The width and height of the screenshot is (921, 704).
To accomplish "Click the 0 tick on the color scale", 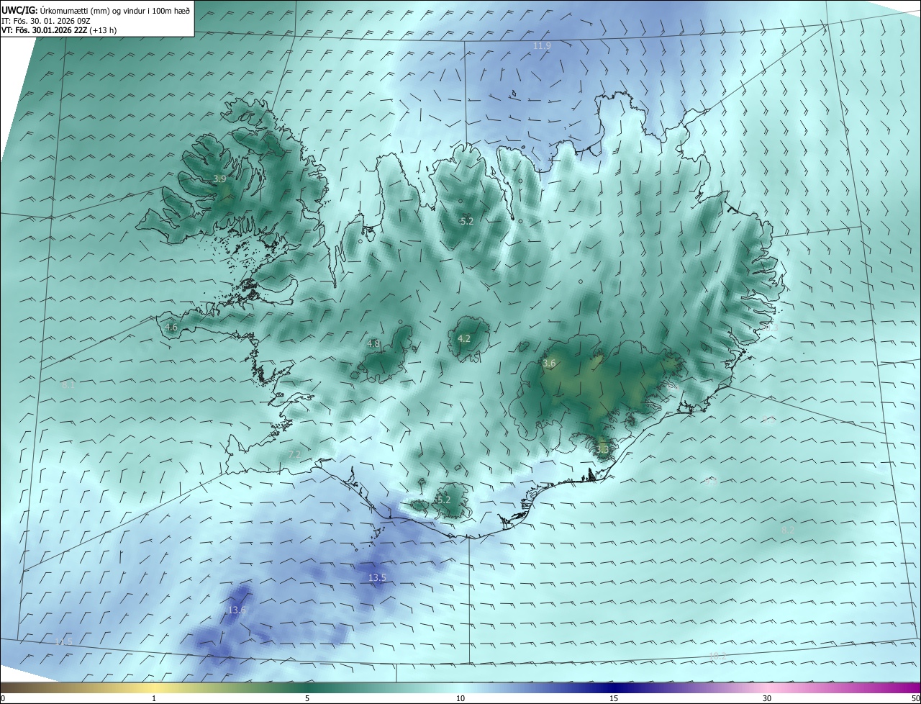I will tap(3, 698).
